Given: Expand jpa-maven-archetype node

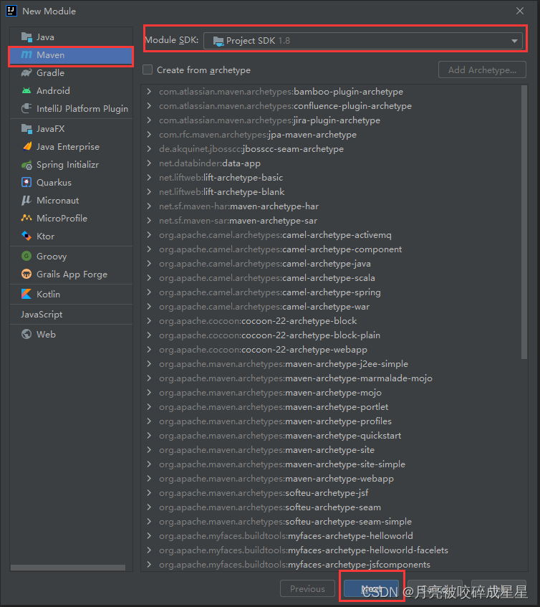Looking at the screenshot, I should coord(149,135).
